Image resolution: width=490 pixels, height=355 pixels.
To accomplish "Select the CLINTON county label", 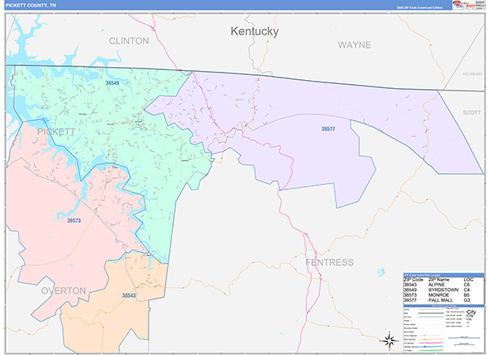I will pyautogui.click(x=129, y=41).
